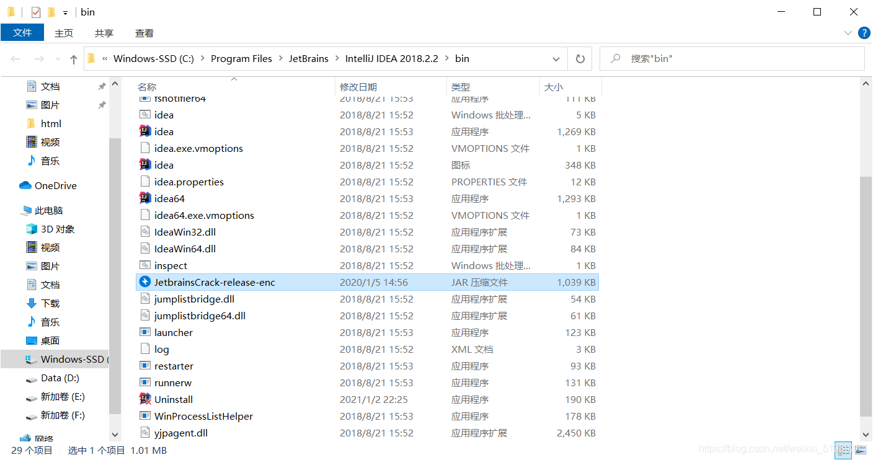The width and height of the screenshot is (873, 460).
Task: Open the address bar history dropdown
Action: point(556,59)
